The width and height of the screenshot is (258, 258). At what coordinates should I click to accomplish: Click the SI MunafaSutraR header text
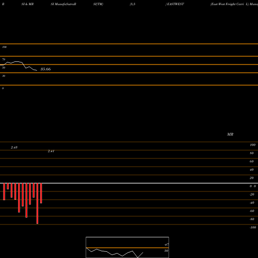pyautogui.click(x=63, y=4)
